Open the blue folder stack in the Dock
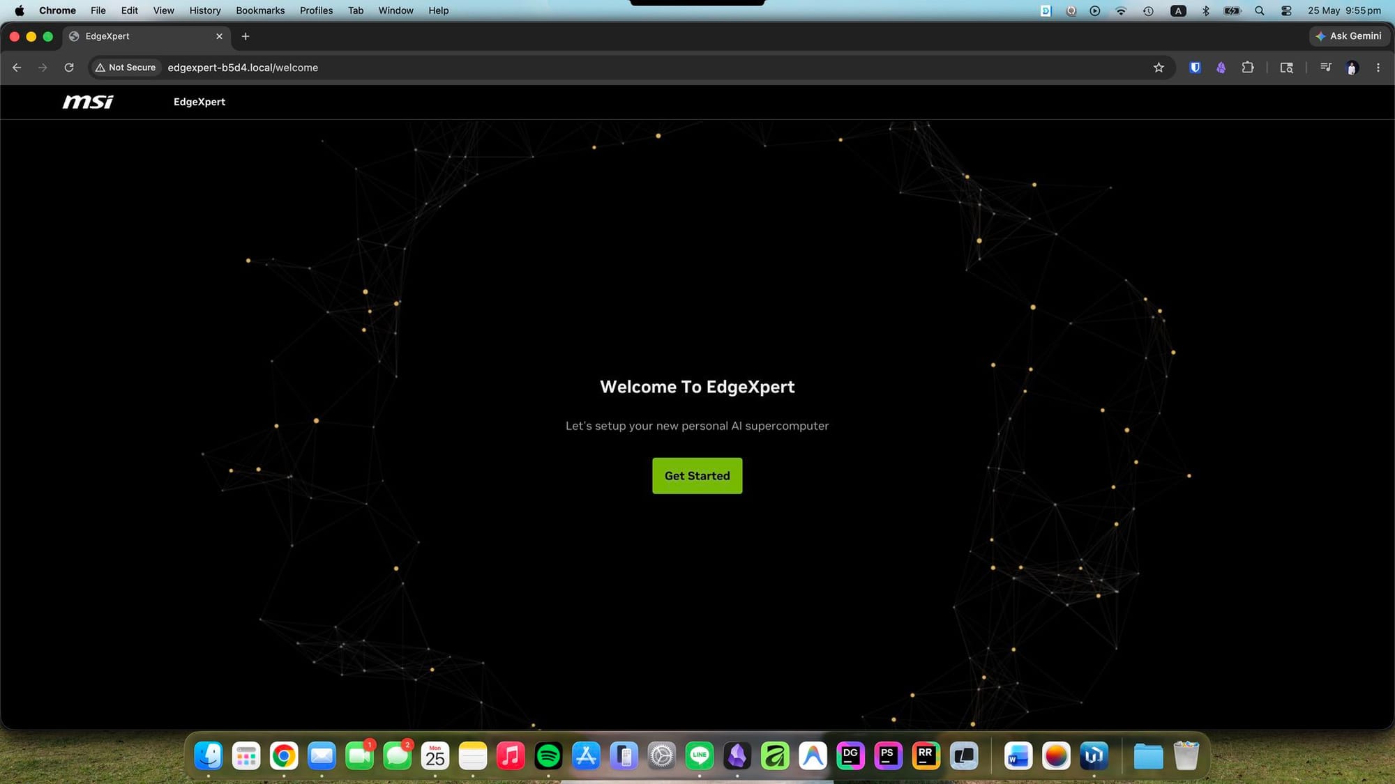The height and width of the screenshot is (784, 1395). click(1148, 755)
